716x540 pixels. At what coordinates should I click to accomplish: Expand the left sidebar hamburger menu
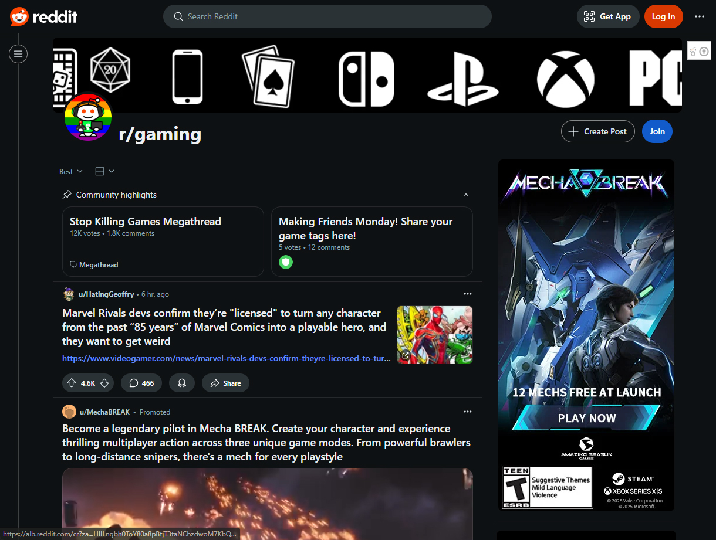pyautogui.click(x=18, y=54)
